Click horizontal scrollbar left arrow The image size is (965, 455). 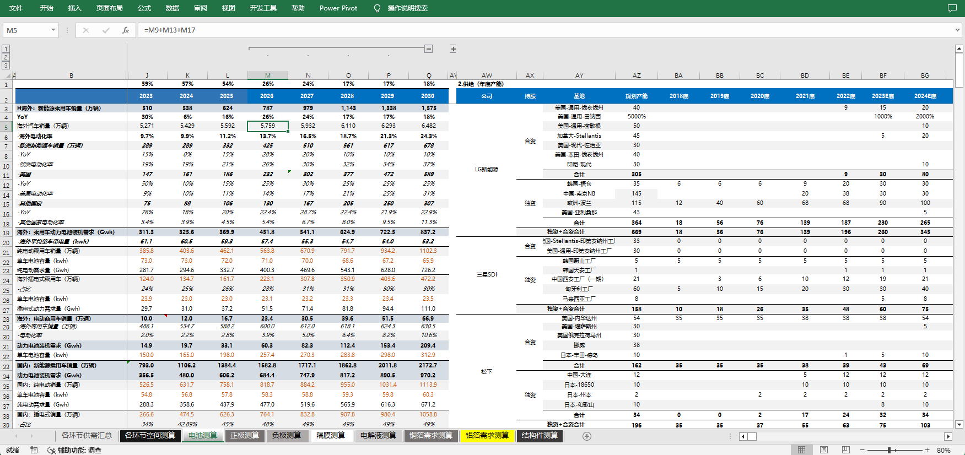(743, 436)
